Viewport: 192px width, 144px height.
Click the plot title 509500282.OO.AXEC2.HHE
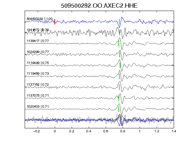coord(99,6)
